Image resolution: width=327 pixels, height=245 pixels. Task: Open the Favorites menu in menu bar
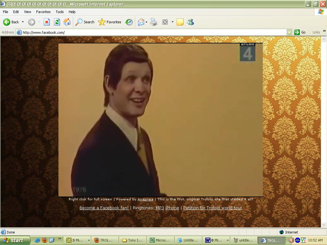coord(43,12)
